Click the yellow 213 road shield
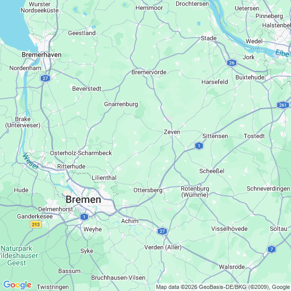Image resolution: width=291 pixels, height=291 pixels. click(x=36, y=225)
